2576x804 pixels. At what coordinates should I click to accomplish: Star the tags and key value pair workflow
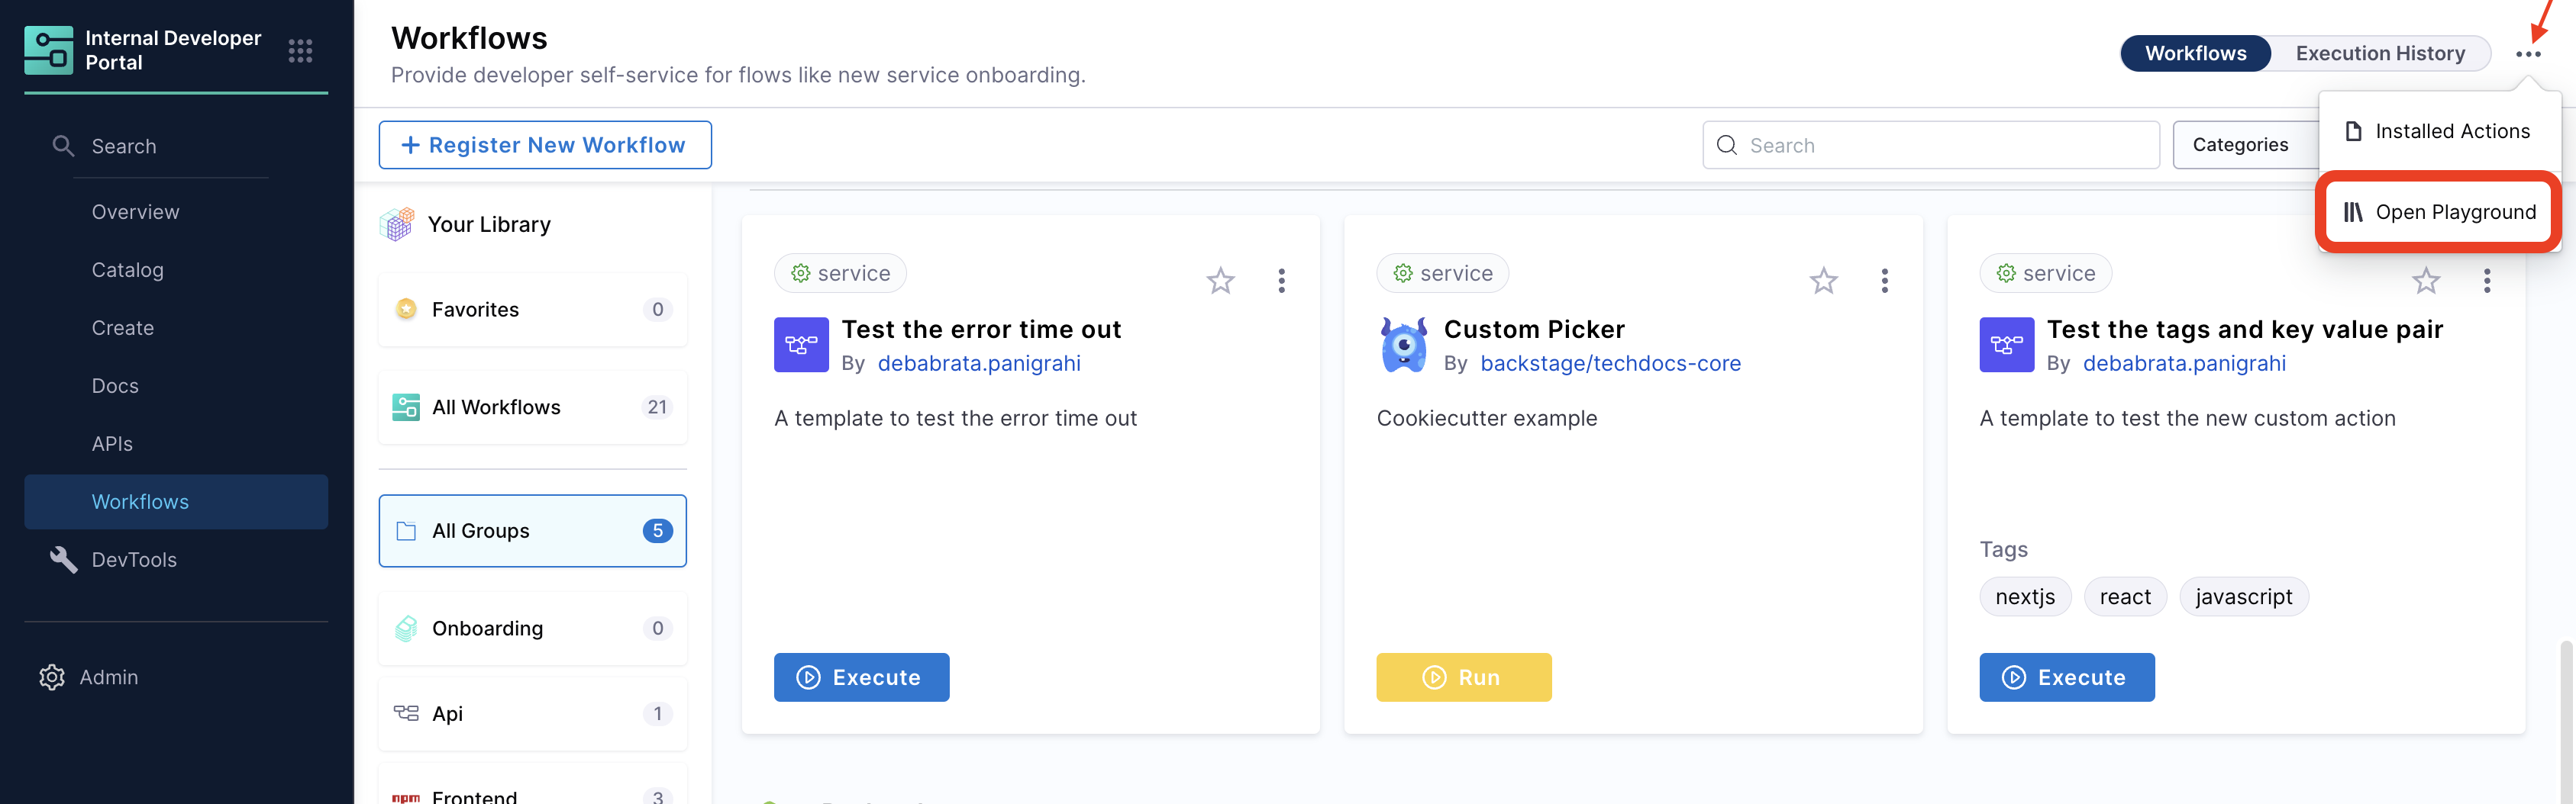[x=2425, y=281]
